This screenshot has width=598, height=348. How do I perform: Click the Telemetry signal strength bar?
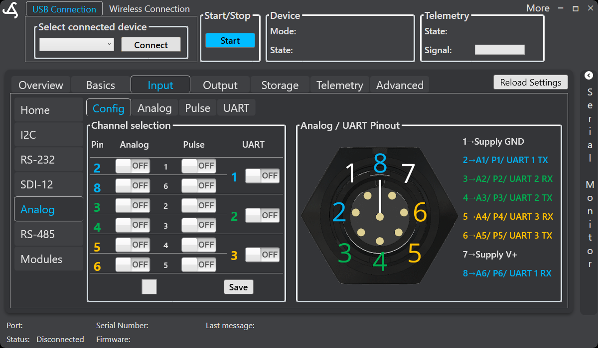(500, 50)
